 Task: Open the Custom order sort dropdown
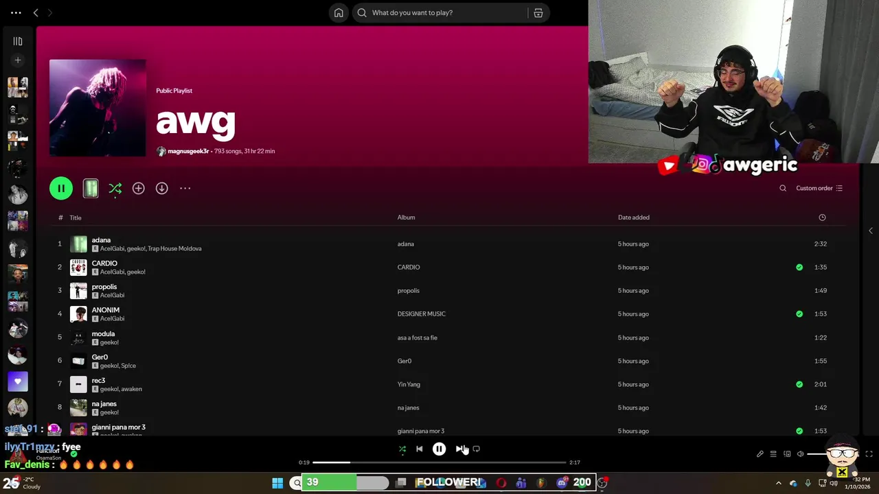(x=819, y=188)
